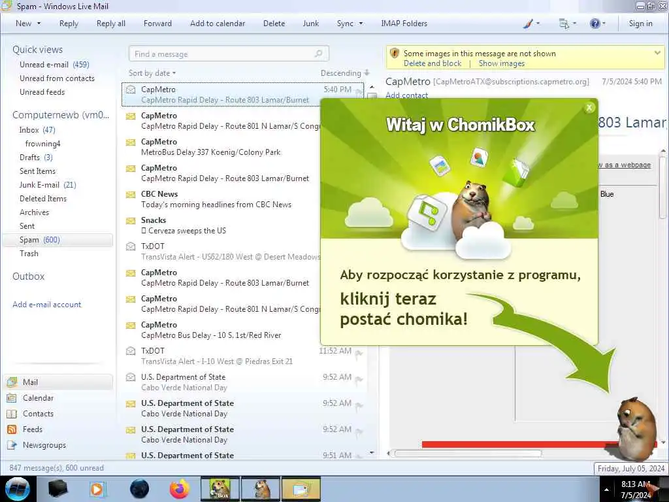Open the Sent Items folder
The height and width of the screenshot is (502, 669).
tap(37, 171)
